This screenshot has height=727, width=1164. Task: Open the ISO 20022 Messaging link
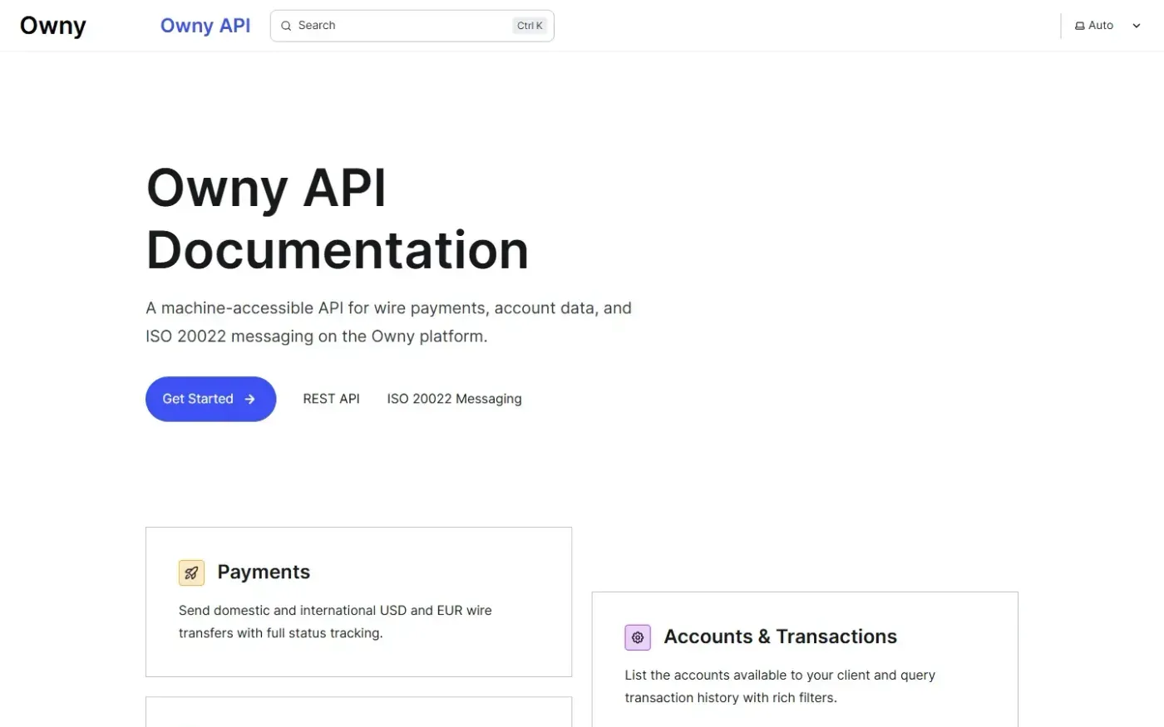click(454, 399)
